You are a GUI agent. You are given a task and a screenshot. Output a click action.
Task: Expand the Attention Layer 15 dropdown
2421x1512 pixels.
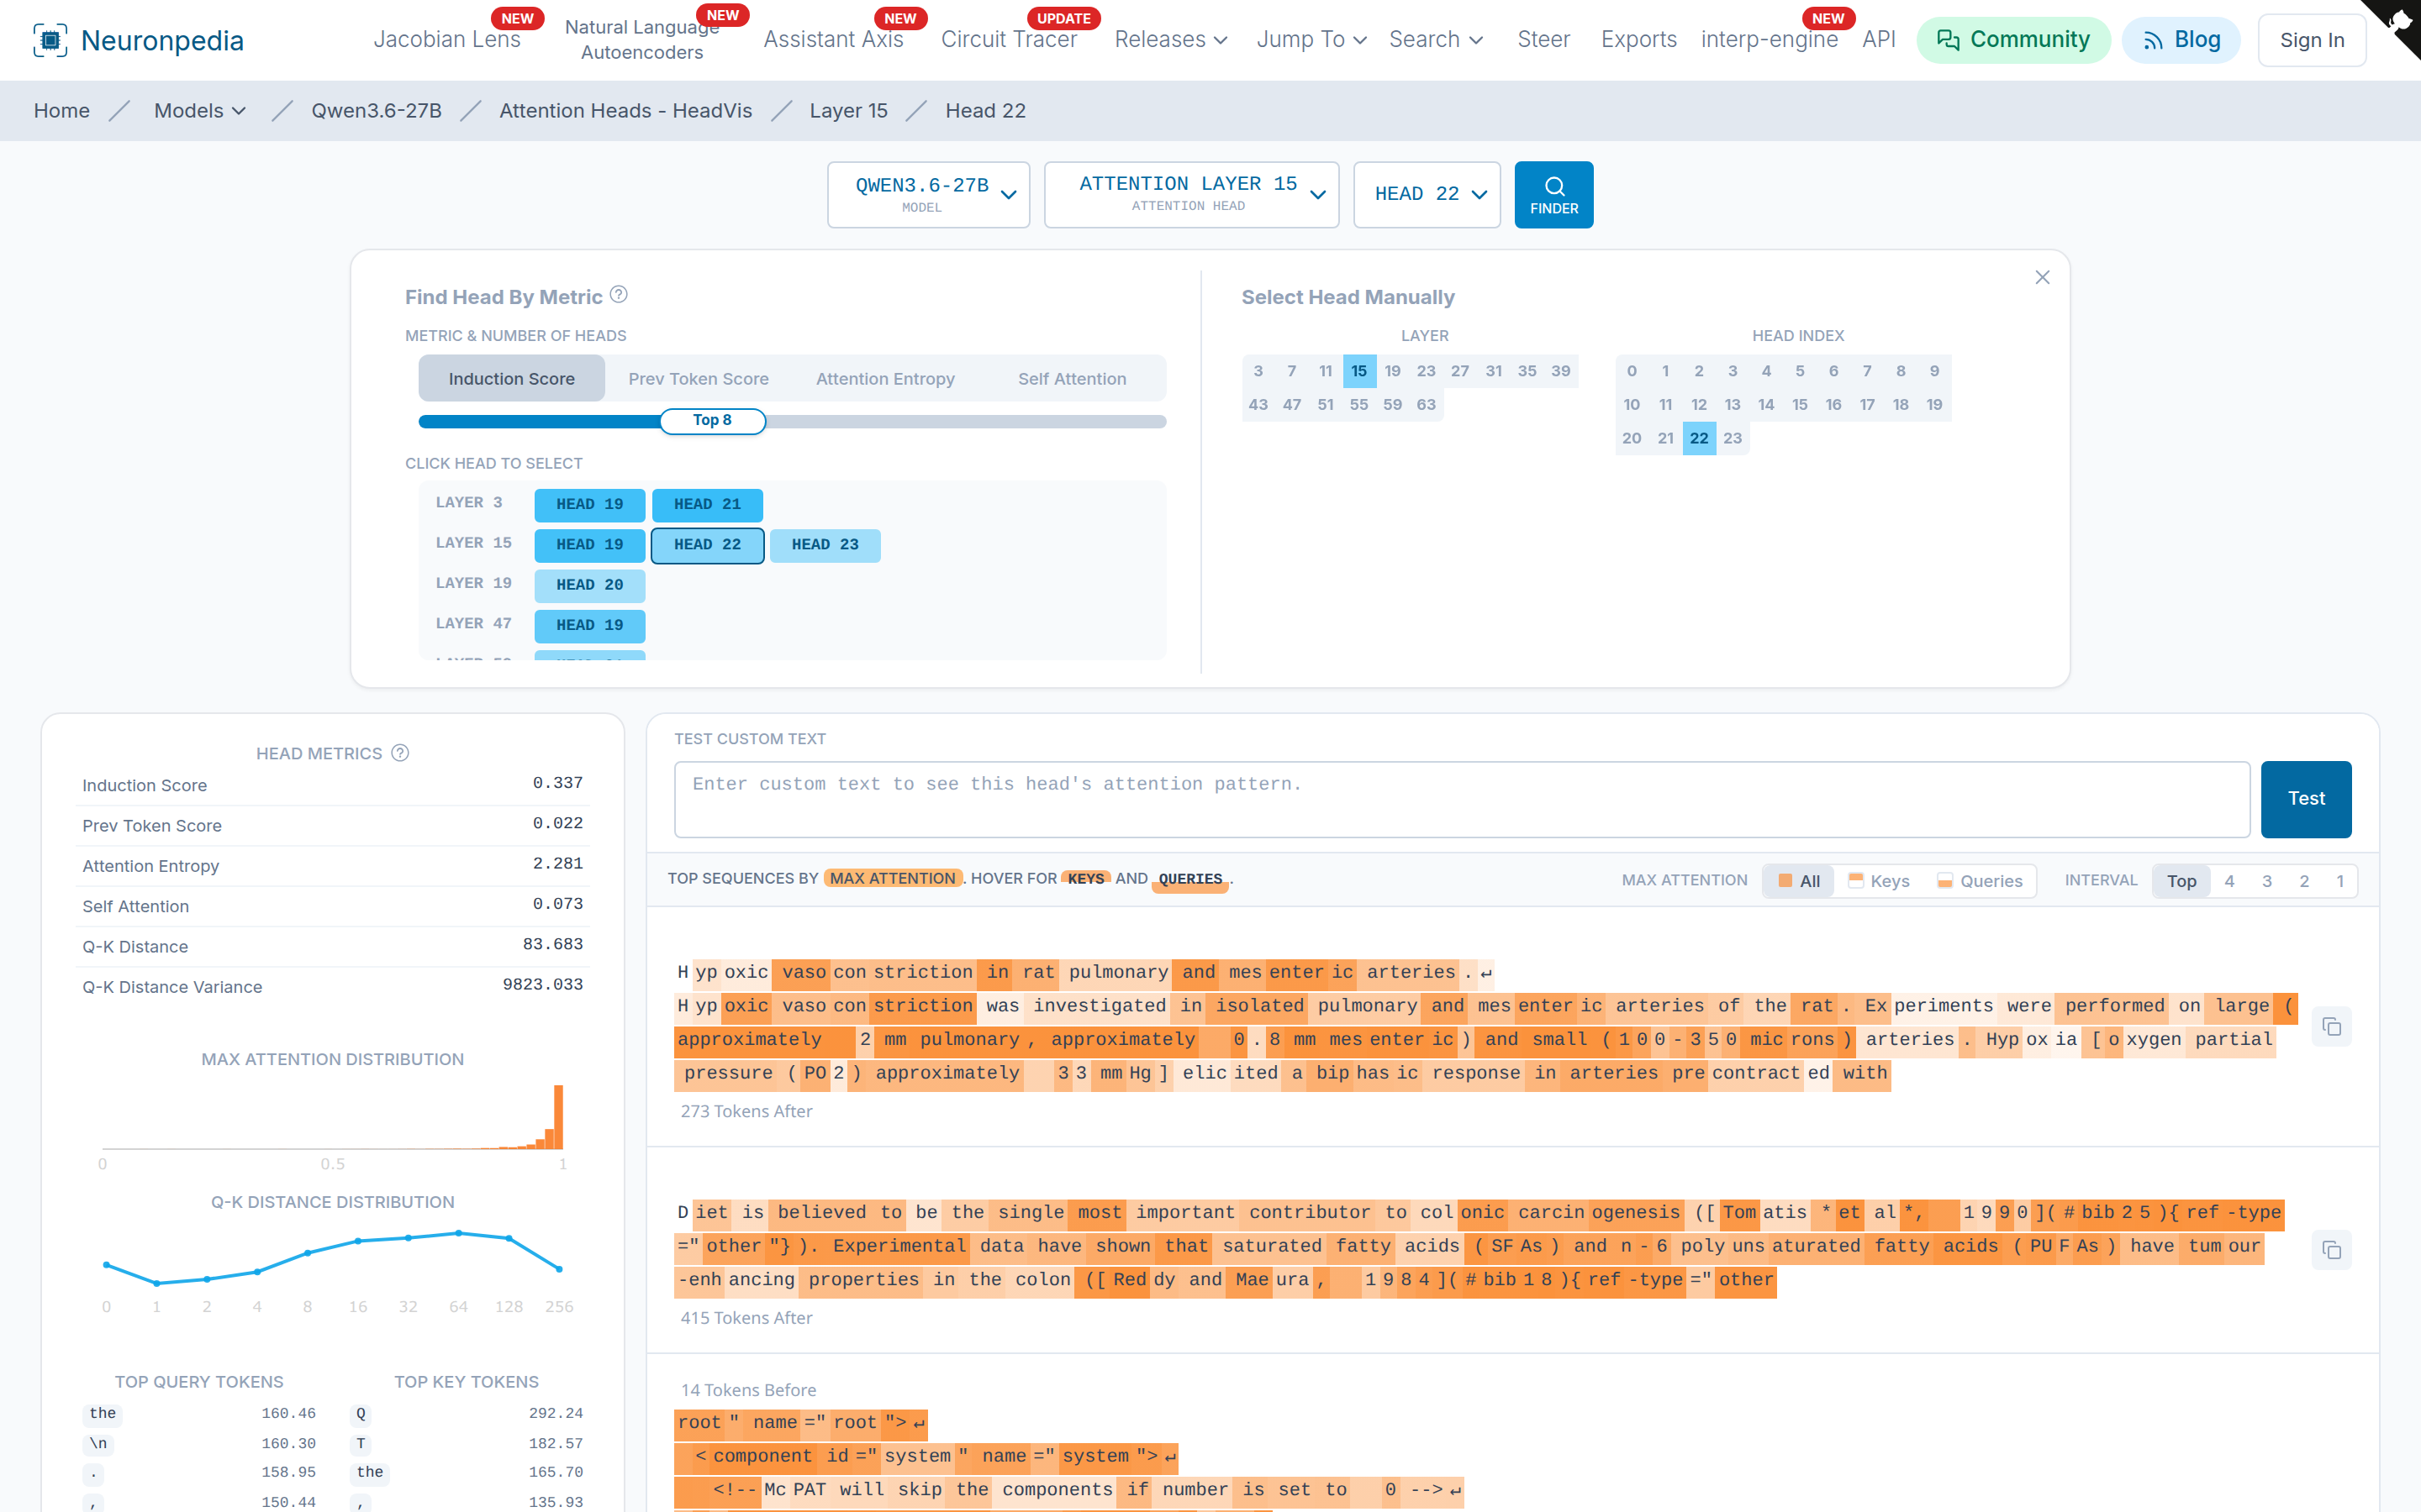click(x=1191, y=195)
